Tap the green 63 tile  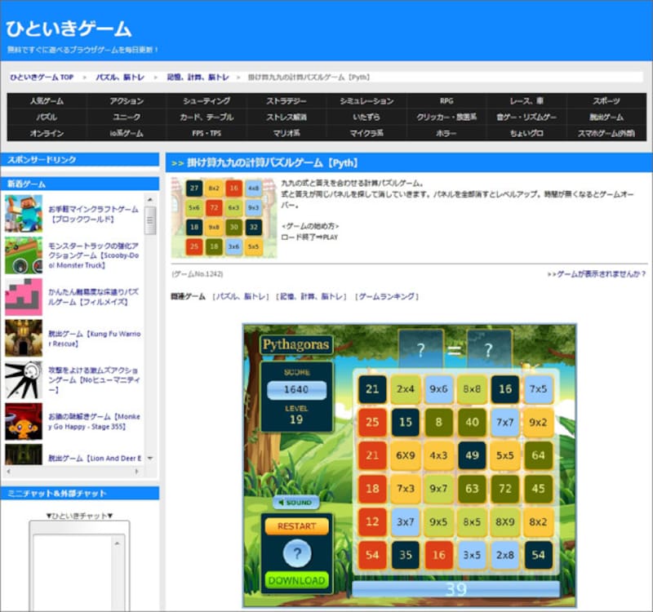tap(472, 489)
